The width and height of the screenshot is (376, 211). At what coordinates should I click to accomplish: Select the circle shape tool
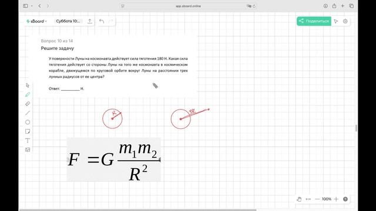click(x=28, y=122)
